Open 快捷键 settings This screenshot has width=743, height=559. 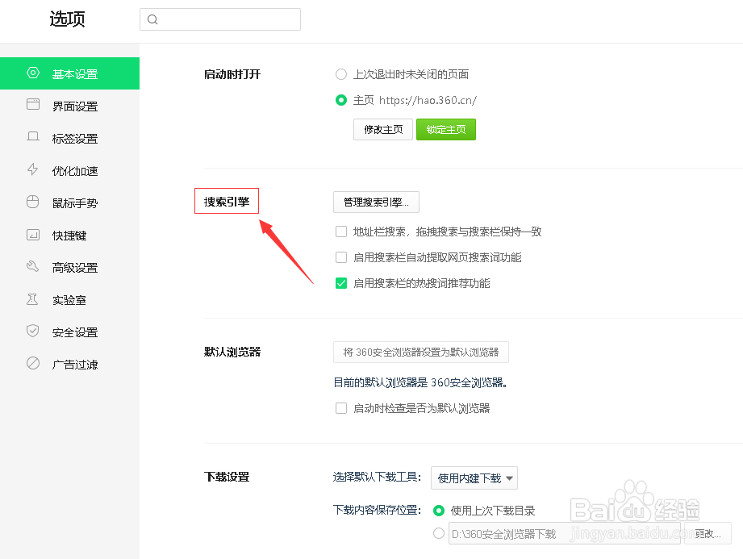(69, 235)
